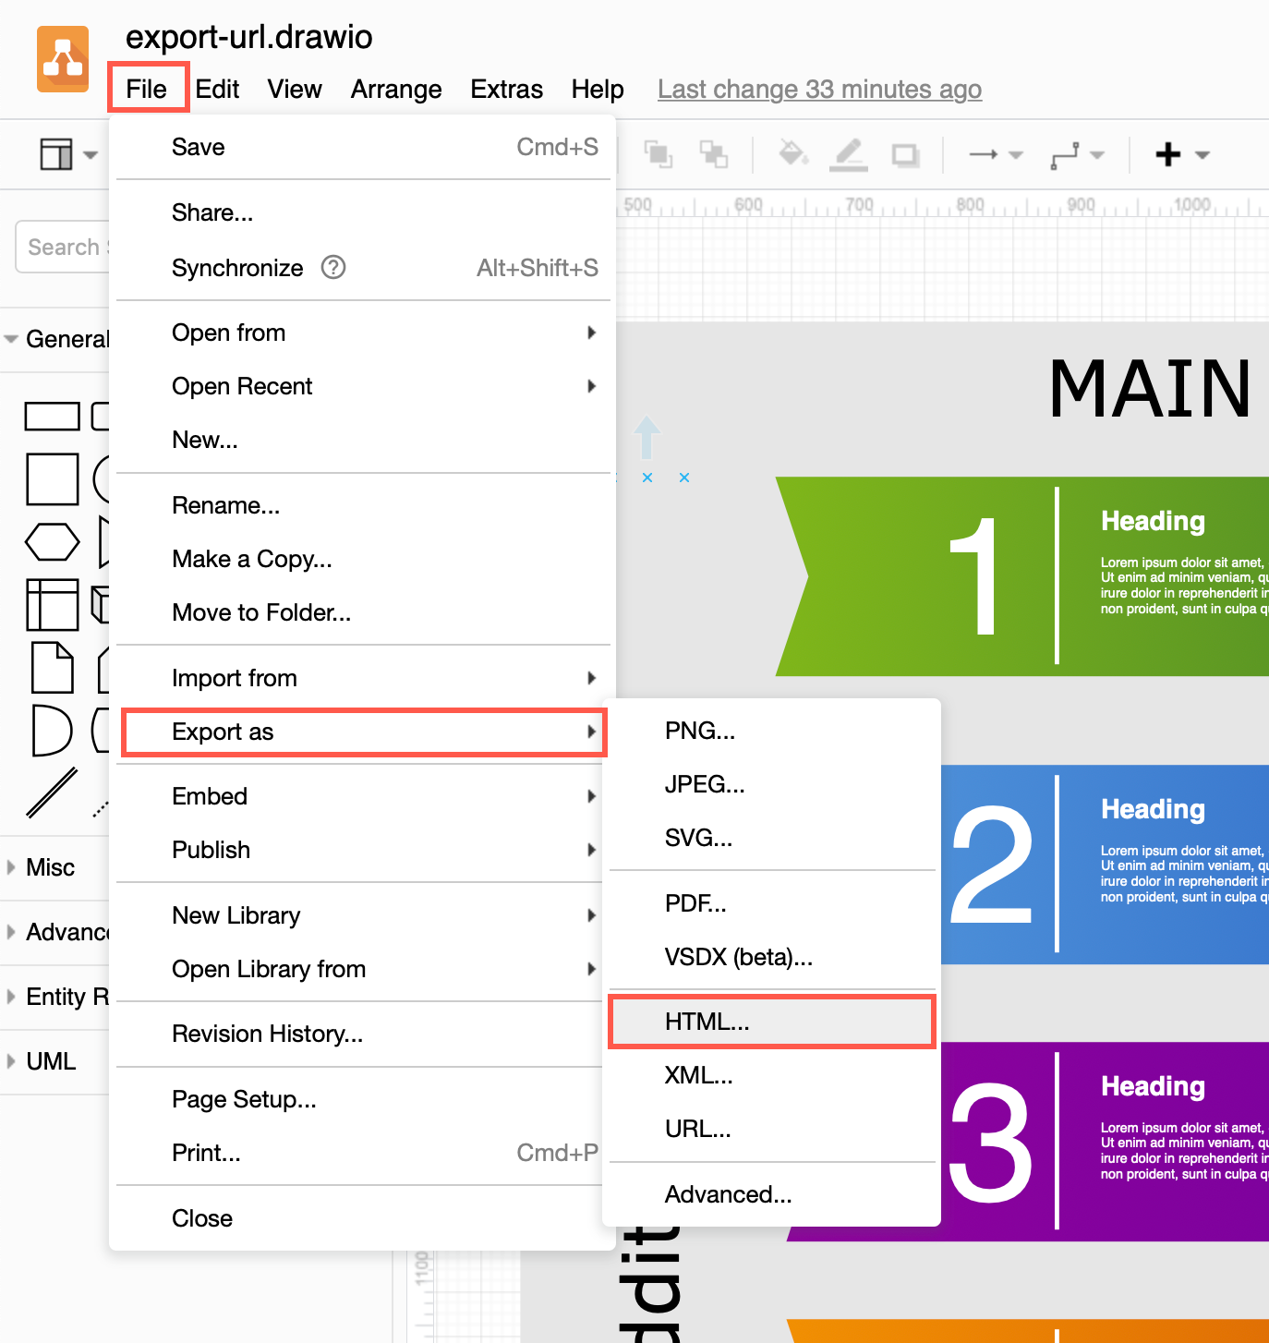Toggle shadow using the toolbar icon
Image resolution: width=1269 pixels, height=1343 pixels.
[x=904, y=154]
